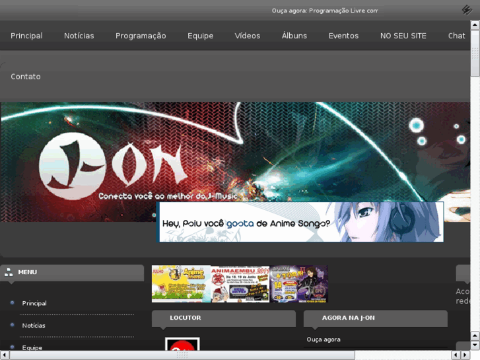Open the NO SEU SITE page
This screenshot has height=360, width=480.
coord(403,36)
